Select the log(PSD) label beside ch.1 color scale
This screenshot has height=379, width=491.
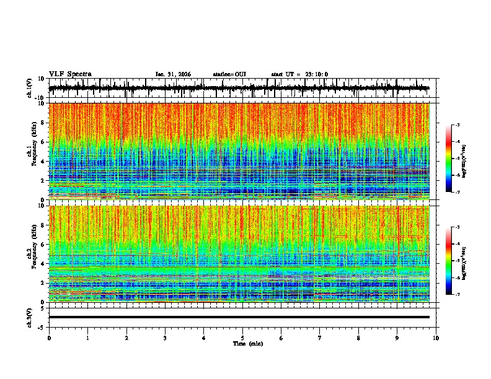[x=464, y=162]
